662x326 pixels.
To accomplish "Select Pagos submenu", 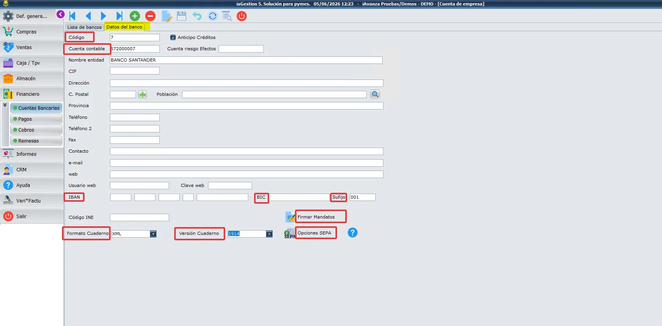I will [36, 119].
